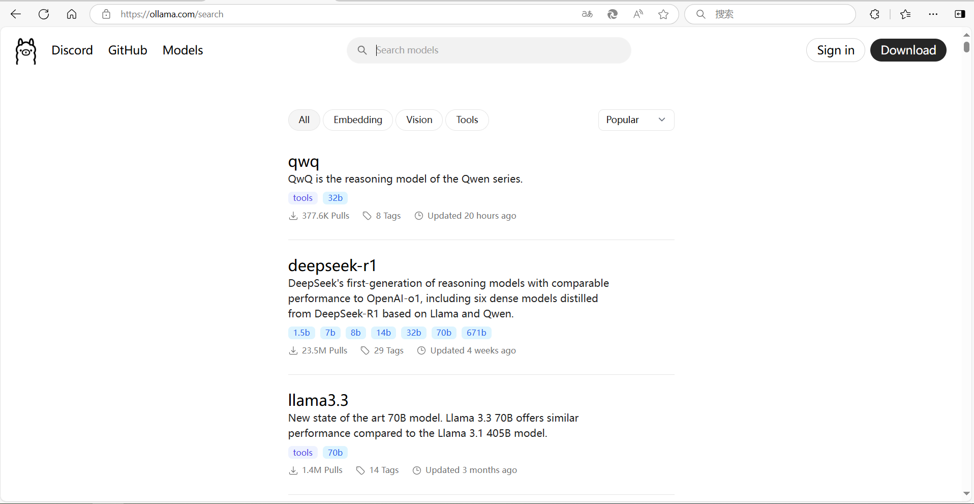Click the 29 Tags text
Image resolution: width=974 pixels, height=504 pixels.
tap(389, 350)
